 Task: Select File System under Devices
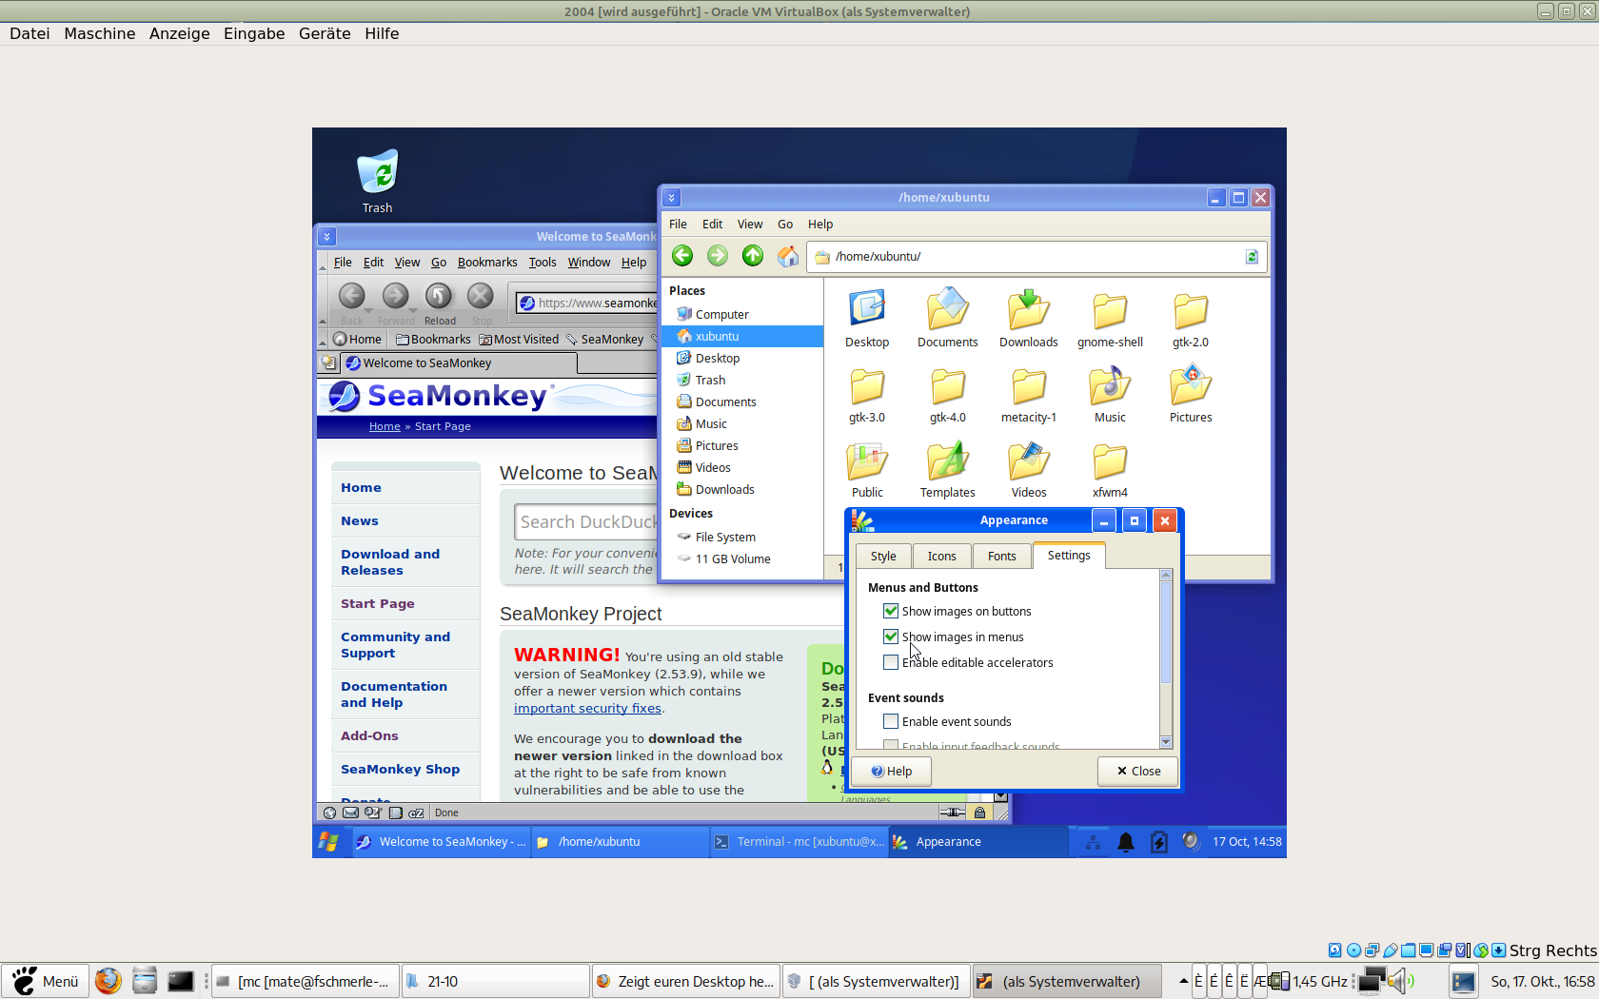click(x=725, y=538)
